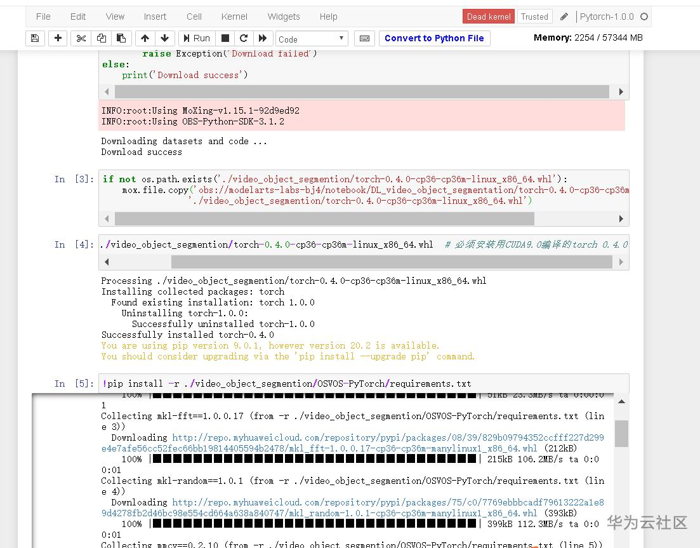Paste cells below icon
The height and width of the screenshot is (548, 700).
121,38
